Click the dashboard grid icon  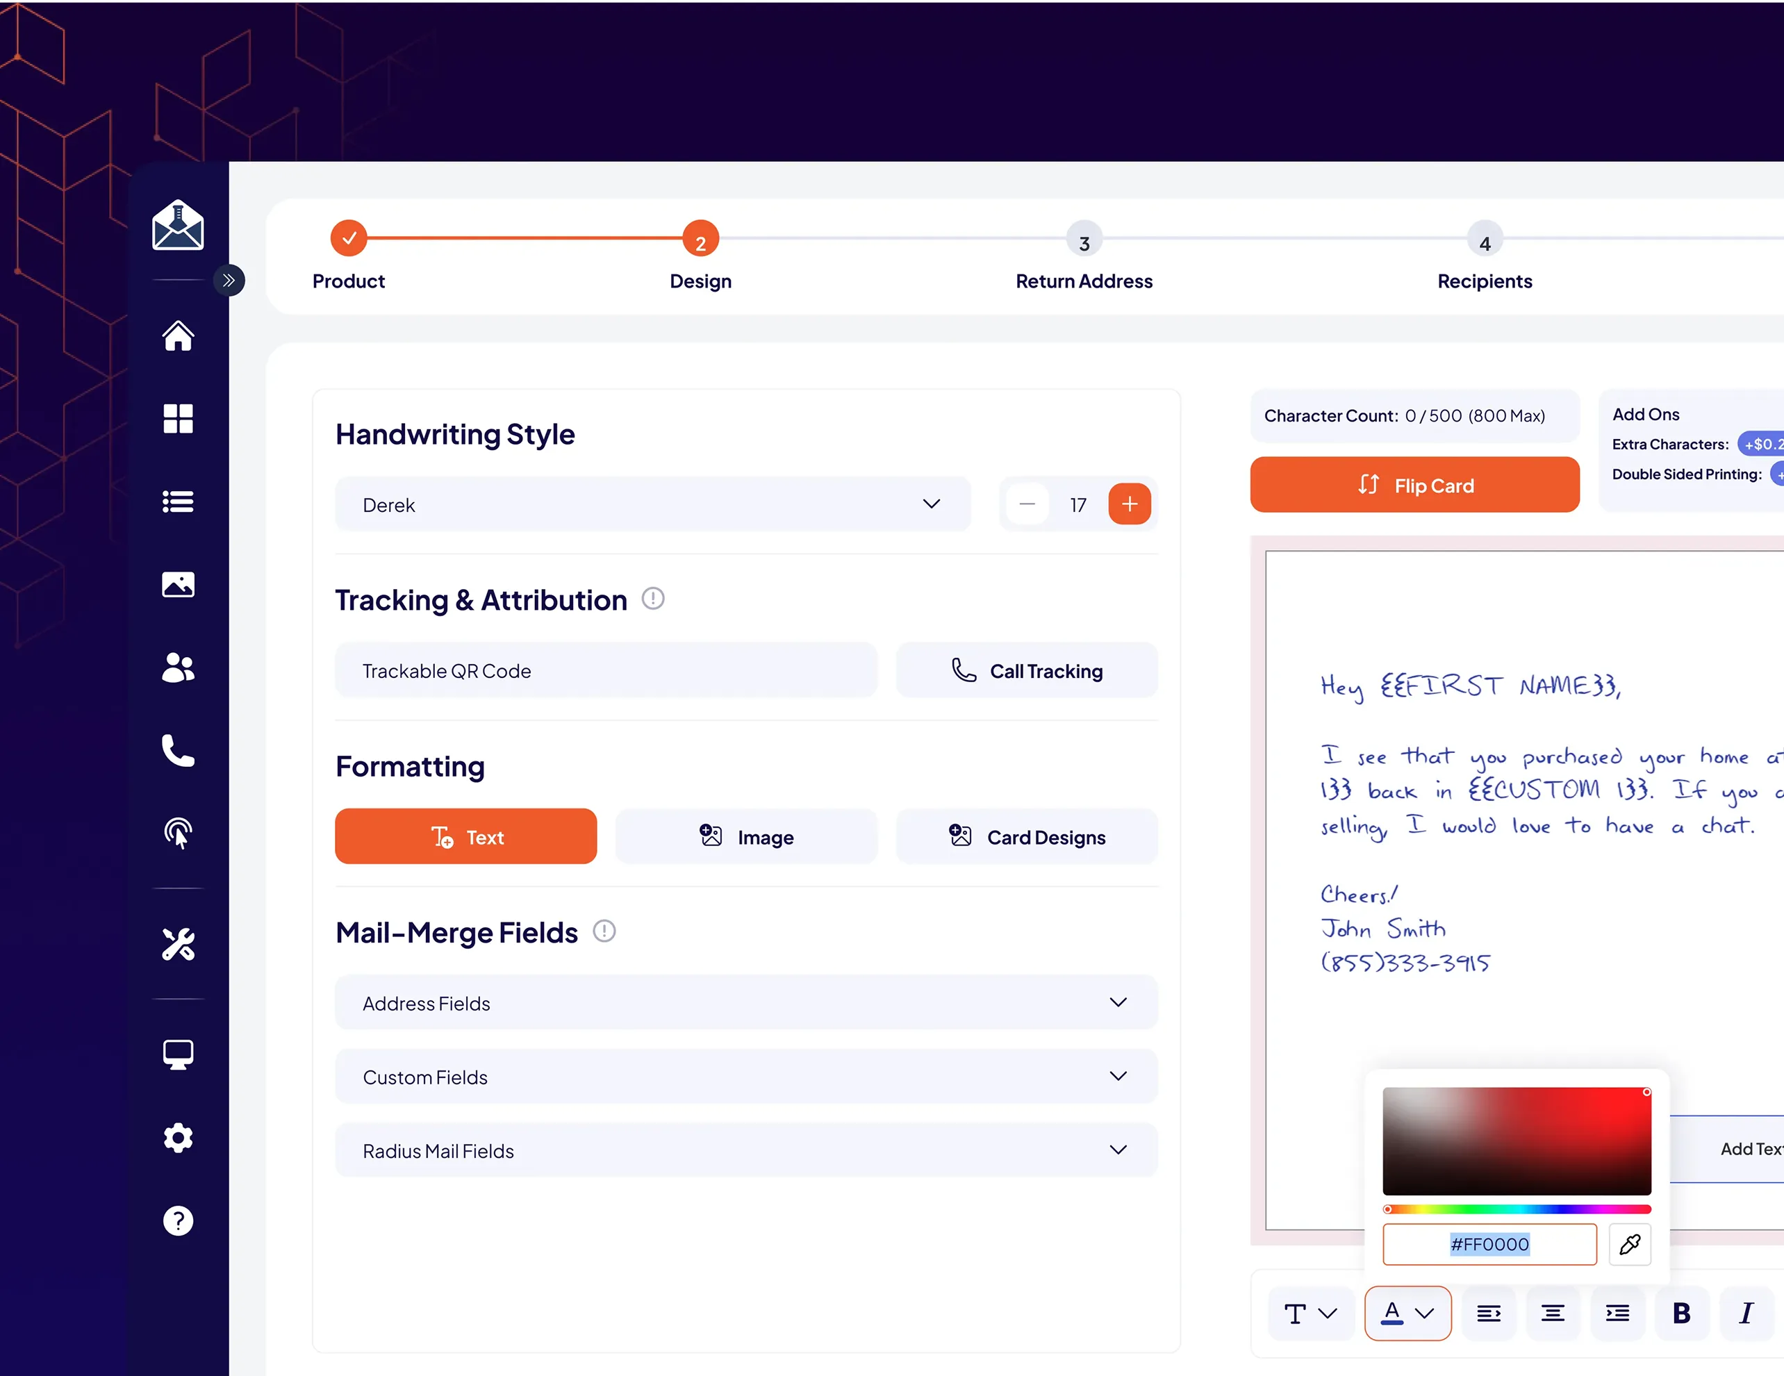[x=177, y=419]
